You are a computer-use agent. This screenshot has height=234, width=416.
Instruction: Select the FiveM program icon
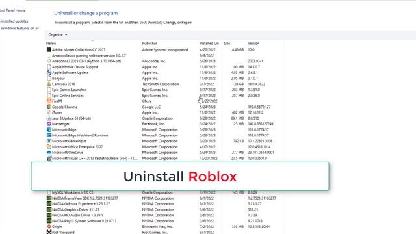[49, 101]
